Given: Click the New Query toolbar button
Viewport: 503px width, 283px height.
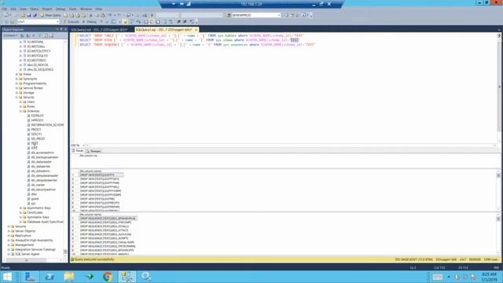Looking at the screenshot, I should pyautogui.click(x=50, y=15).
